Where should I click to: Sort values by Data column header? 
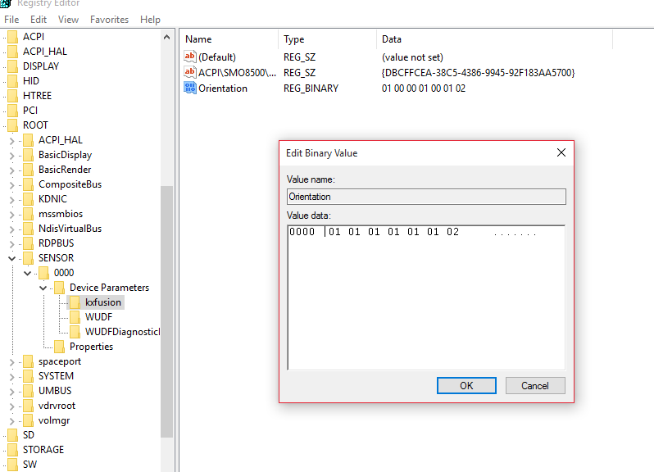(x=495, y=39)
